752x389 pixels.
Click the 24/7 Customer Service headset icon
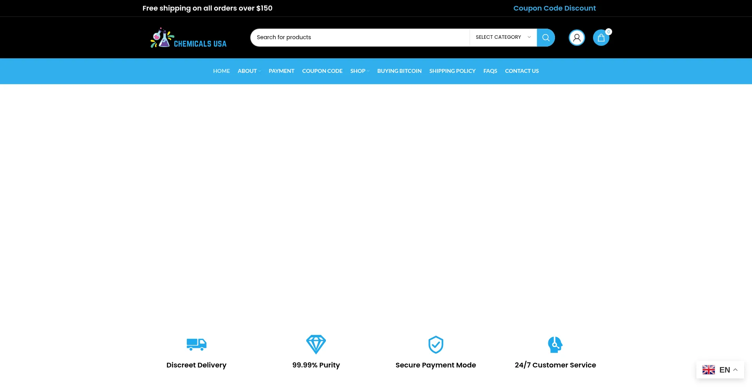[x=555, y=344]
